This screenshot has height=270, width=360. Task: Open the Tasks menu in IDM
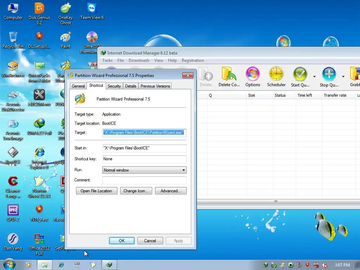point(107,60)
